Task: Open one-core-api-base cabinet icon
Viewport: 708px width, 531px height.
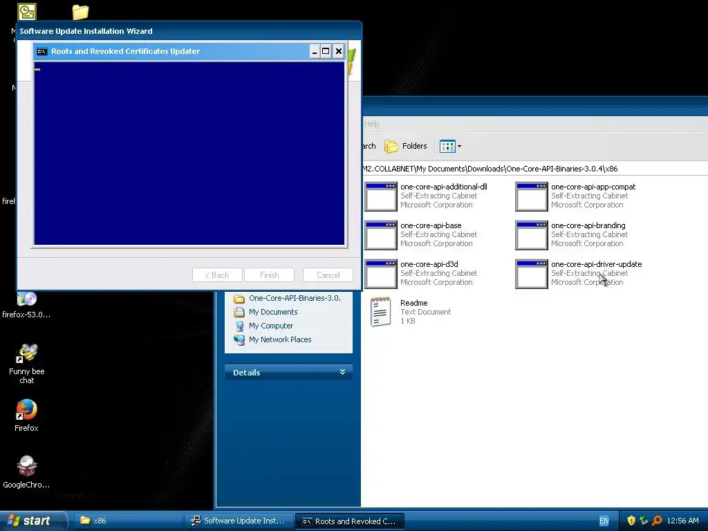Action: pos(381,235)
